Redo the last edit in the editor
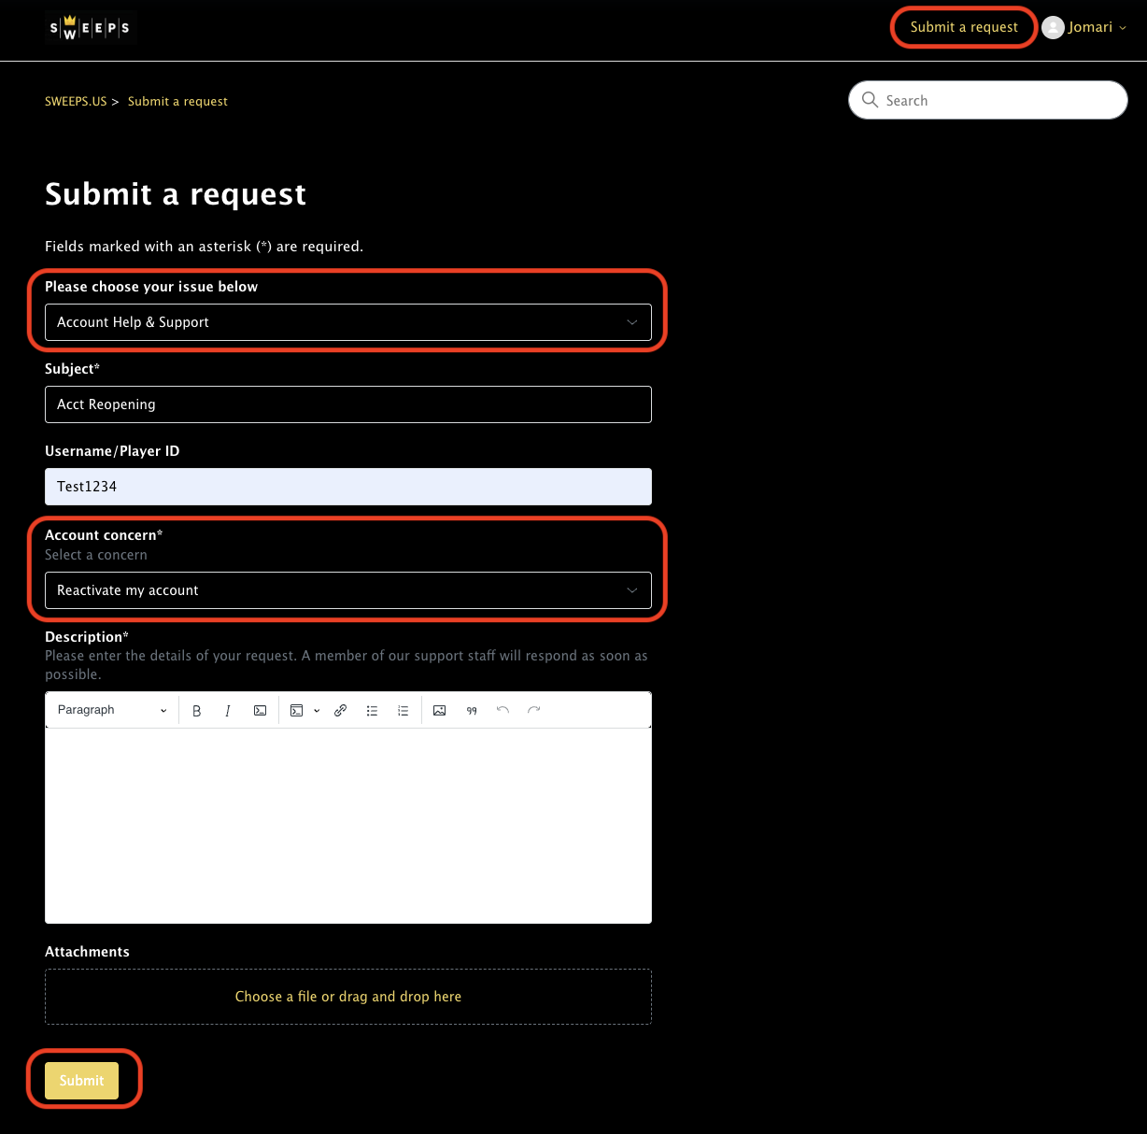This screenshot has width=1147, height=1134. point(533,710)
